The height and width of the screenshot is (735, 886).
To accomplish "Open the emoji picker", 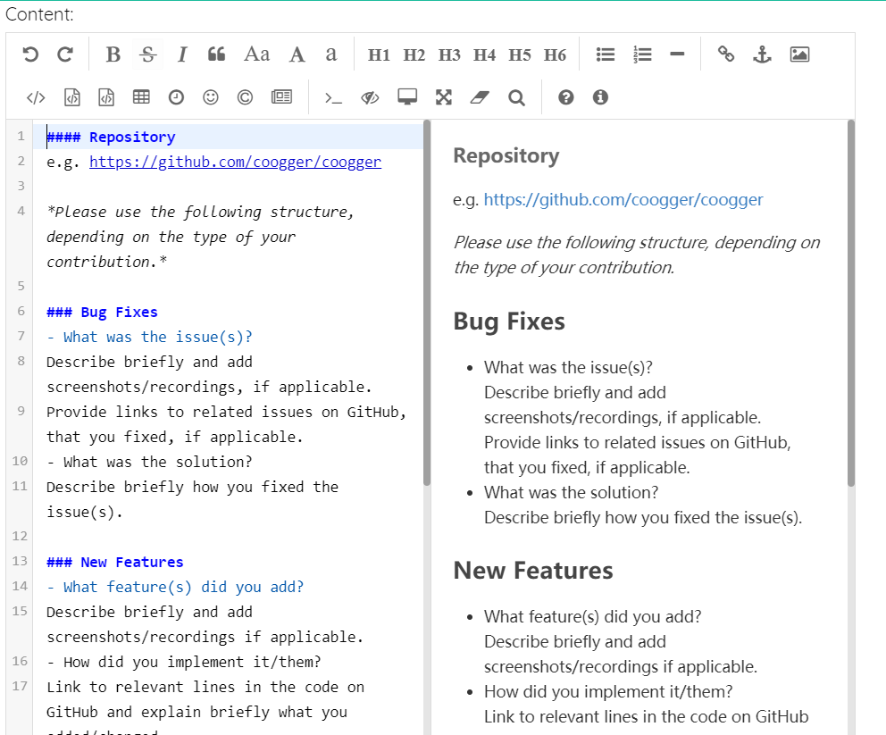I will pos(211,97).
